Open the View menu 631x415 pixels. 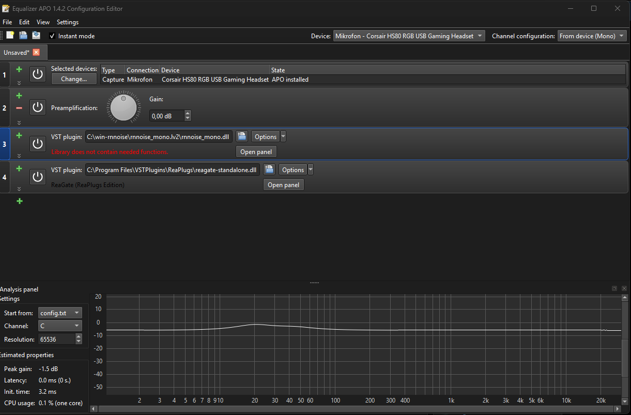43,22
